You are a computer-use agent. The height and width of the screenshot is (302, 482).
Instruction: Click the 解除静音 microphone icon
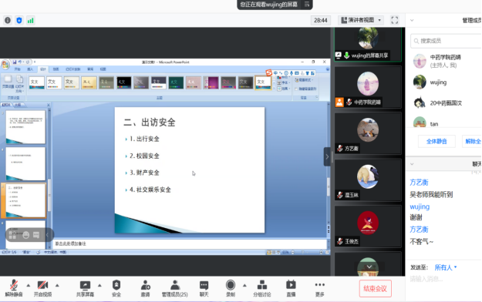coord(14,285)
